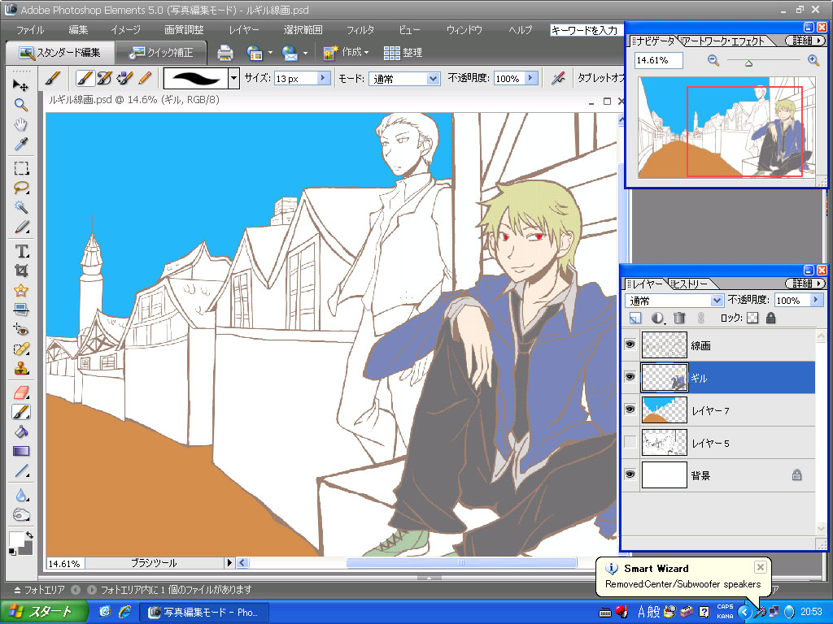Image resolution: width=833 pixels, height=624 pixels.
Task: Switch to アートワーク・エフェクト tab
Action: tap(723, 41)
